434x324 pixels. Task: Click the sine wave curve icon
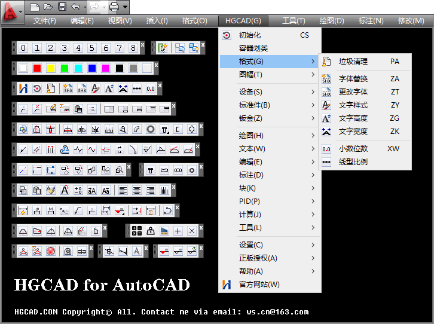tap(92, 149)
